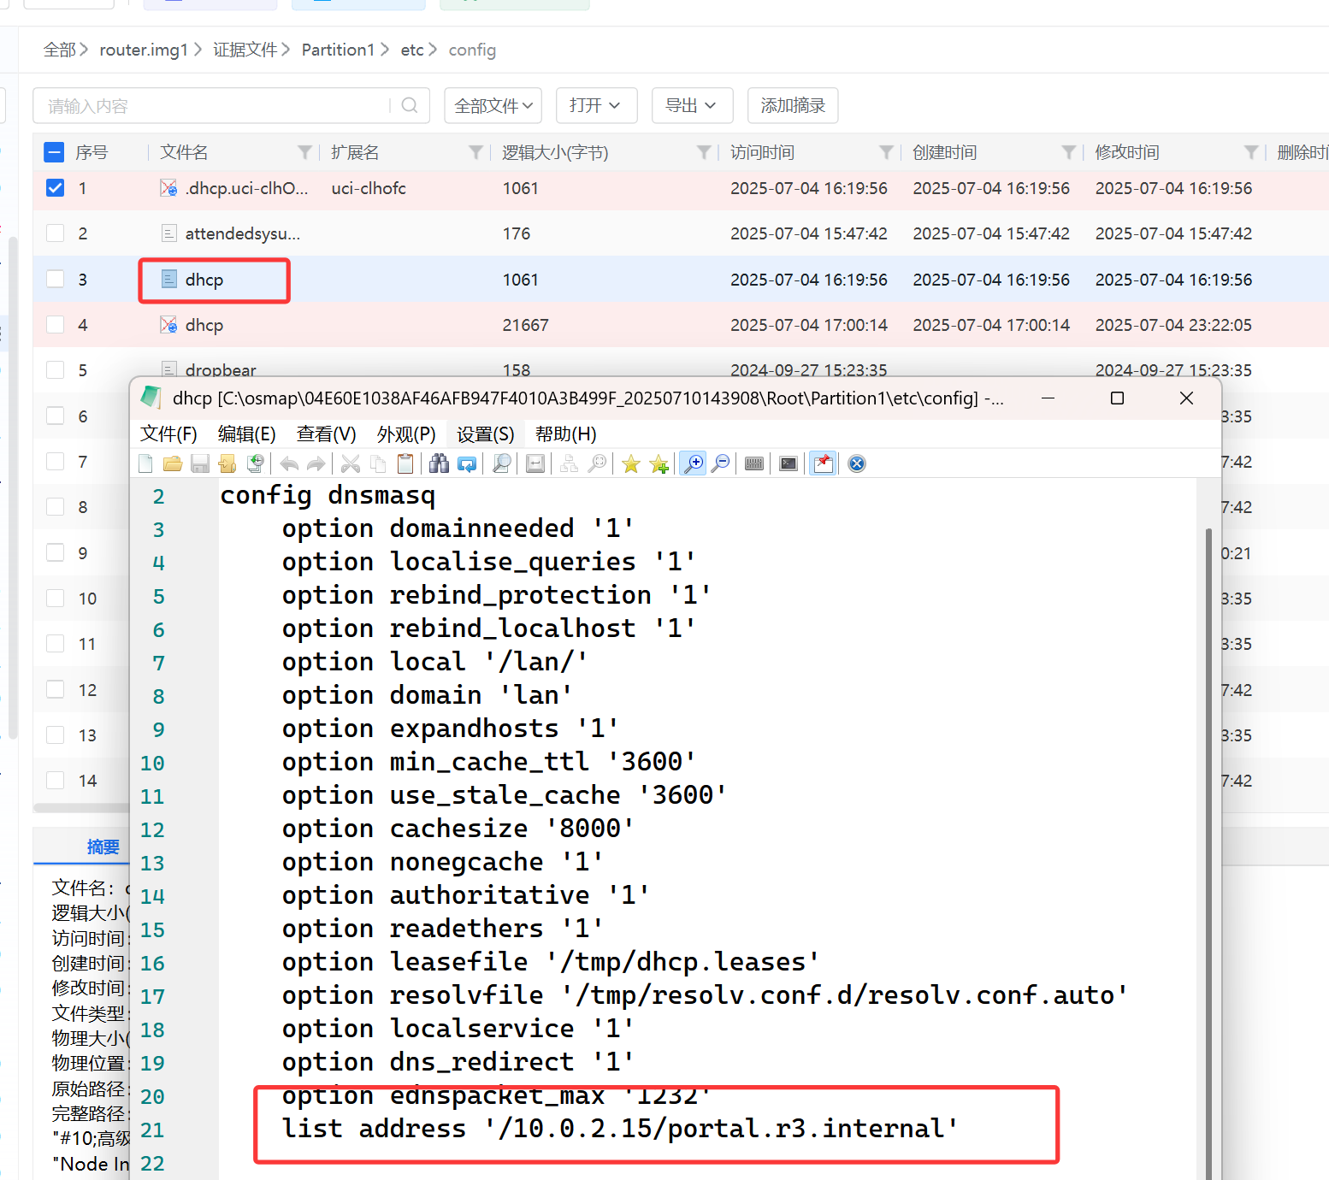The image size is (1329, 1180).
Task: Go to 证据文件 in the breadcrumb
Action: click(245, 50)
